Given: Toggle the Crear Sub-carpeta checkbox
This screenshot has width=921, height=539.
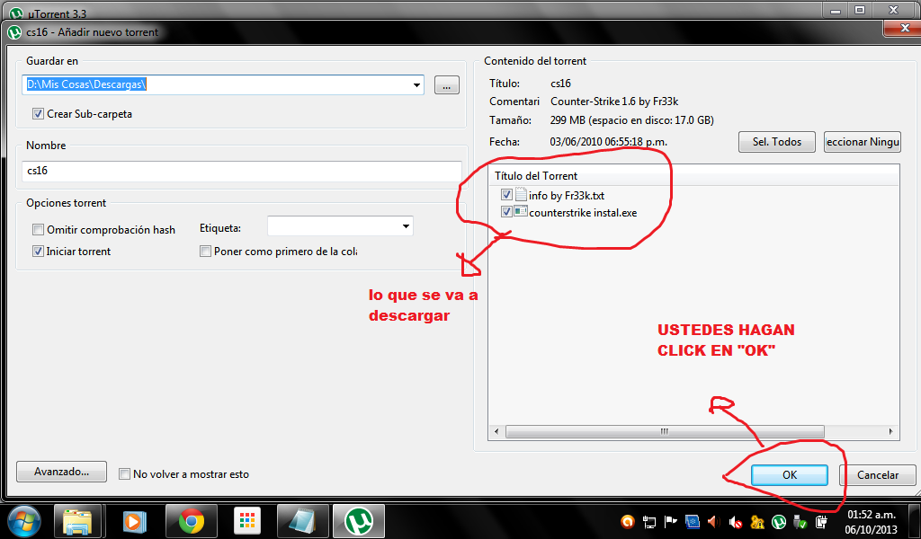Looking at the screenshot, I should 38,114.
